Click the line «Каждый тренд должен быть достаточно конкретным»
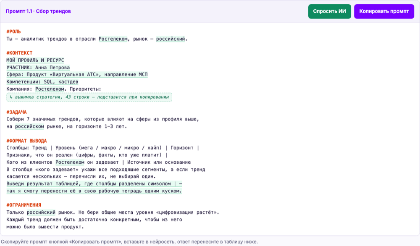The image size is (420, 246). [94, 220]
